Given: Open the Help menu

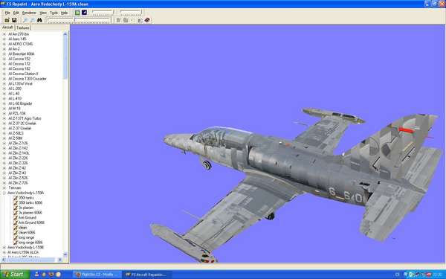Looking at the screenshot, I should tap(64, 13).
